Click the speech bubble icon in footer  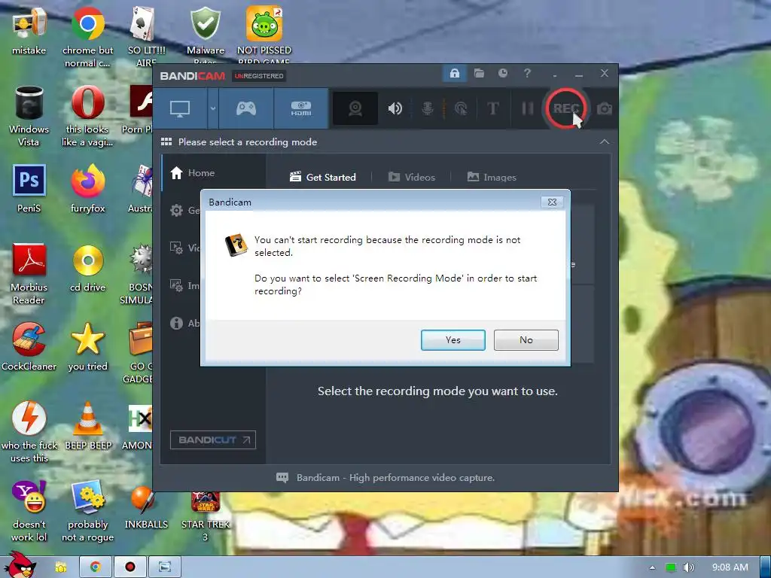click(x=282, y=477)
